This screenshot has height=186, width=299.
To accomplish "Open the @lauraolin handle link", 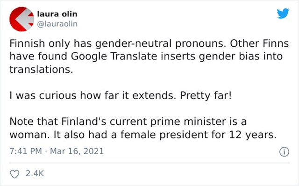I will click(x=57, y=24).
